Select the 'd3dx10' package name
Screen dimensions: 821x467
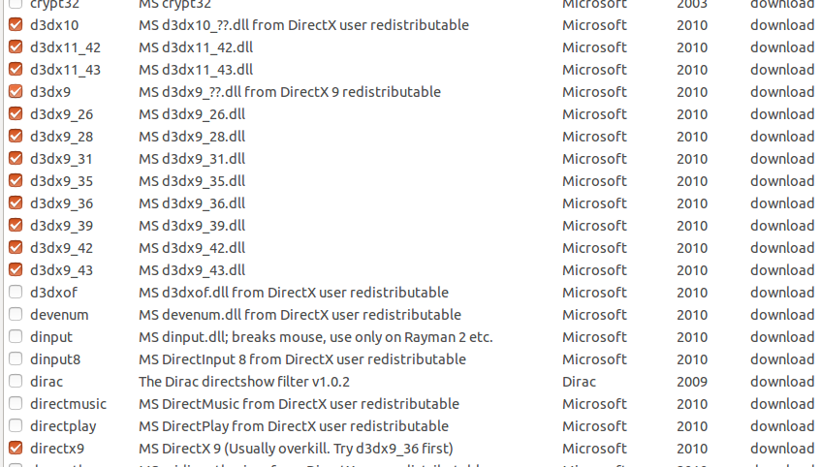point(54,25)
